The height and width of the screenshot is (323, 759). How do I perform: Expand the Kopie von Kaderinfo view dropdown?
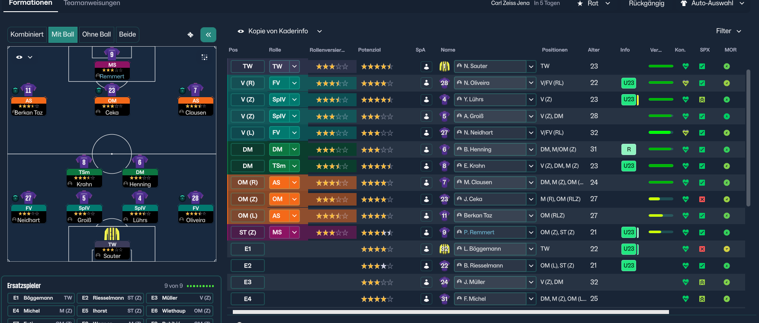(319, 31)
